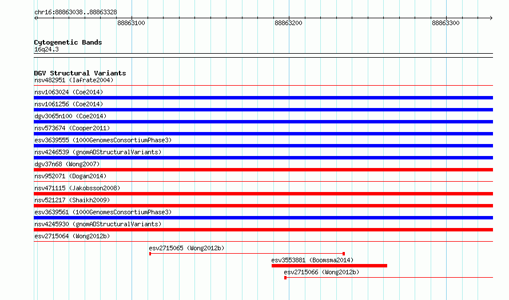
Task: Open the esv2715065 (Wong2012b) label
Action: pyautogui.click(x=186, y=248)
